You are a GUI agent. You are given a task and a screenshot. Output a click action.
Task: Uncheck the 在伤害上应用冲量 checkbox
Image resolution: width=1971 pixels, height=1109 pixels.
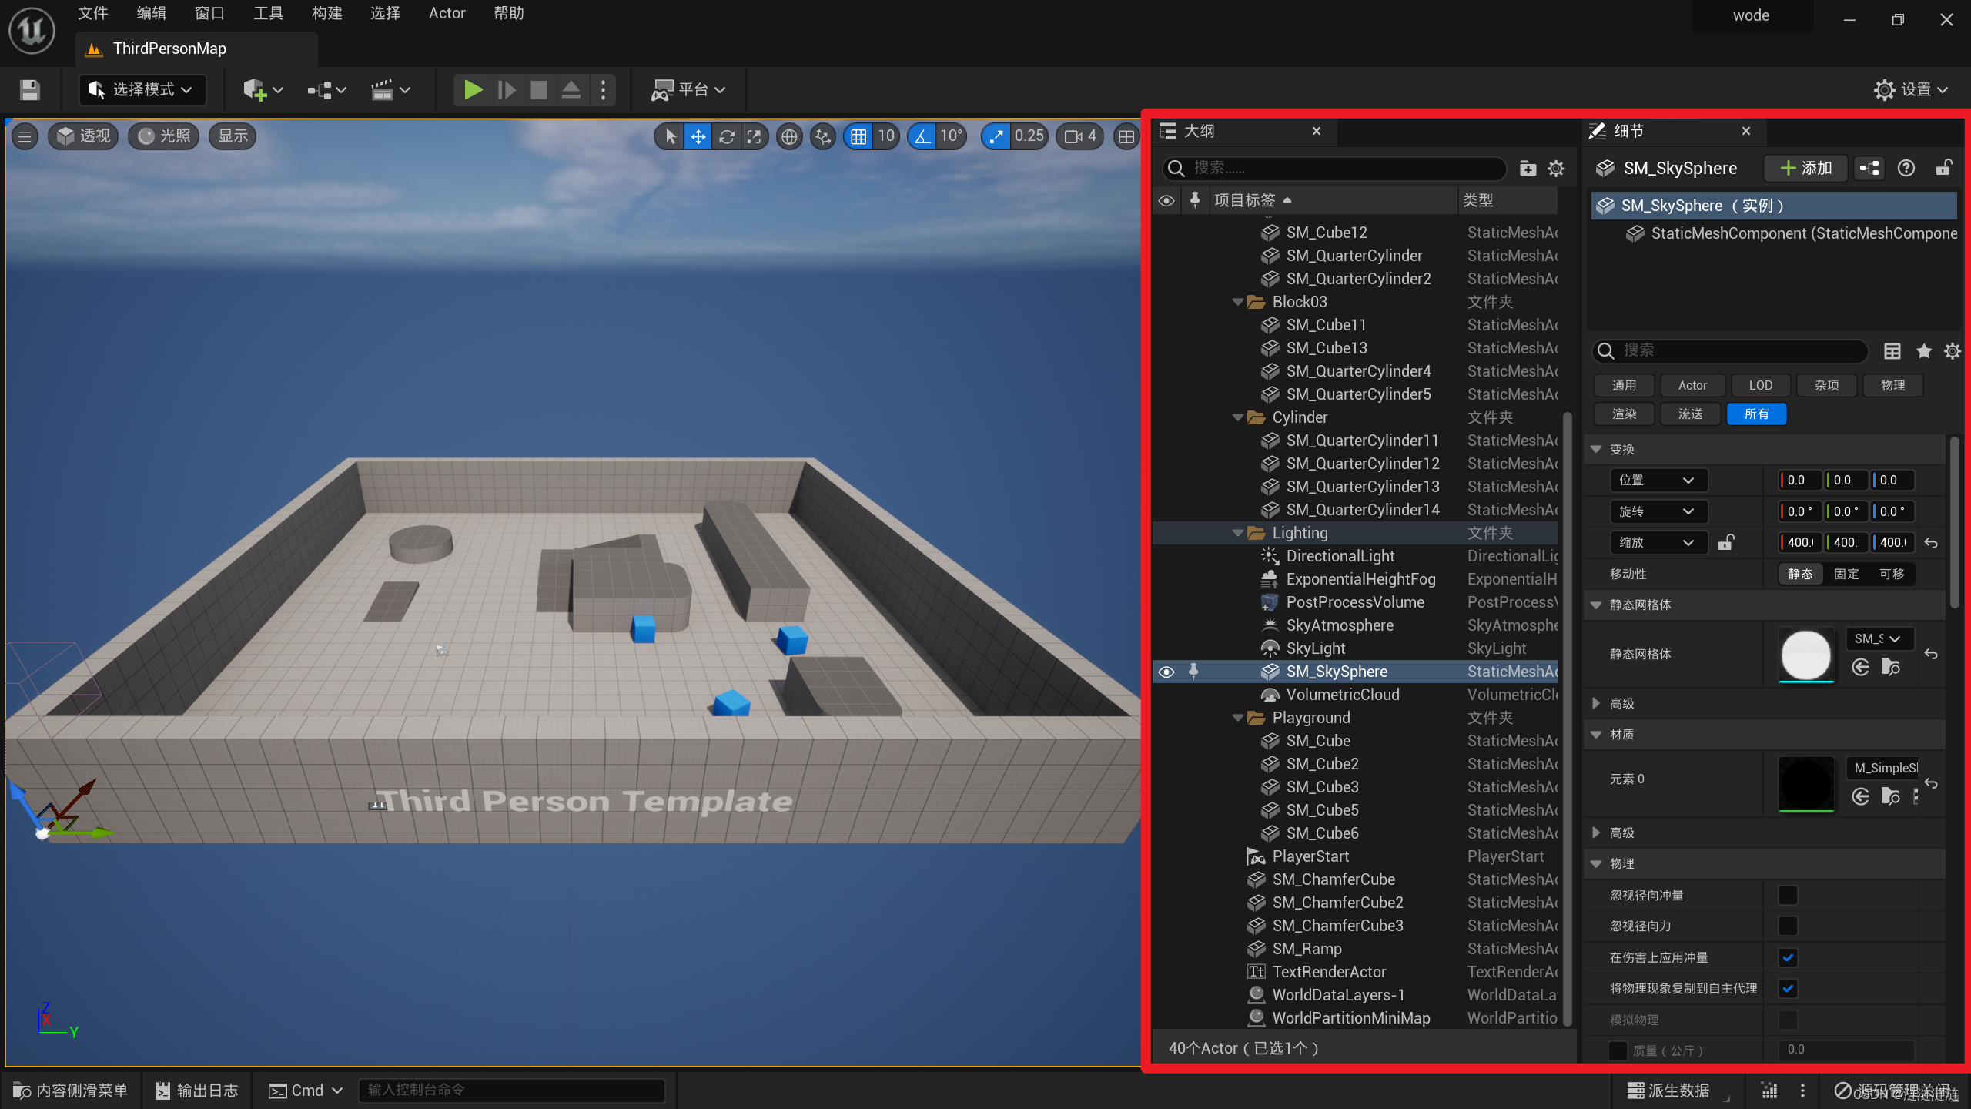click(x=1788, y=957)
